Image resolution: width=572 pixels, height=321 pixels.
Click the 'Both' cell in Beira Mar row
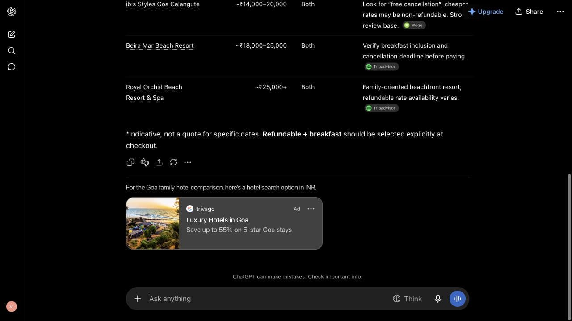click(308, 45)
